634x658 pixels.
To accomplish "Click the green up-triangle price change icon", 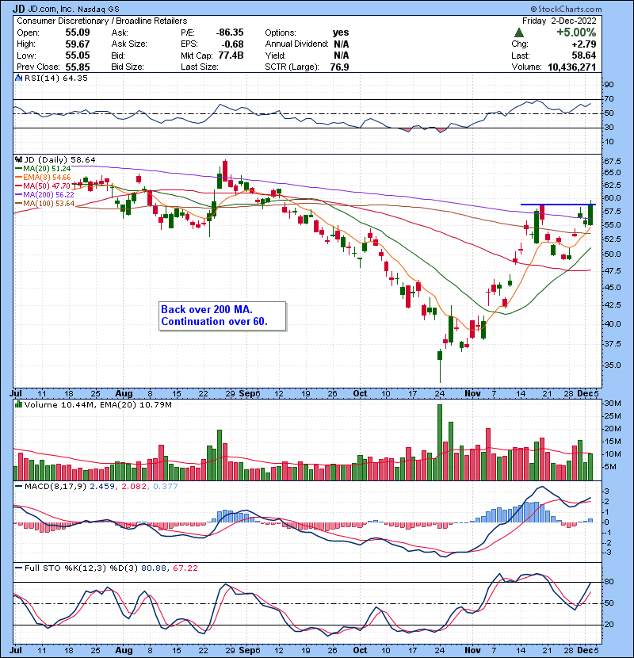I will click(518, 33).
